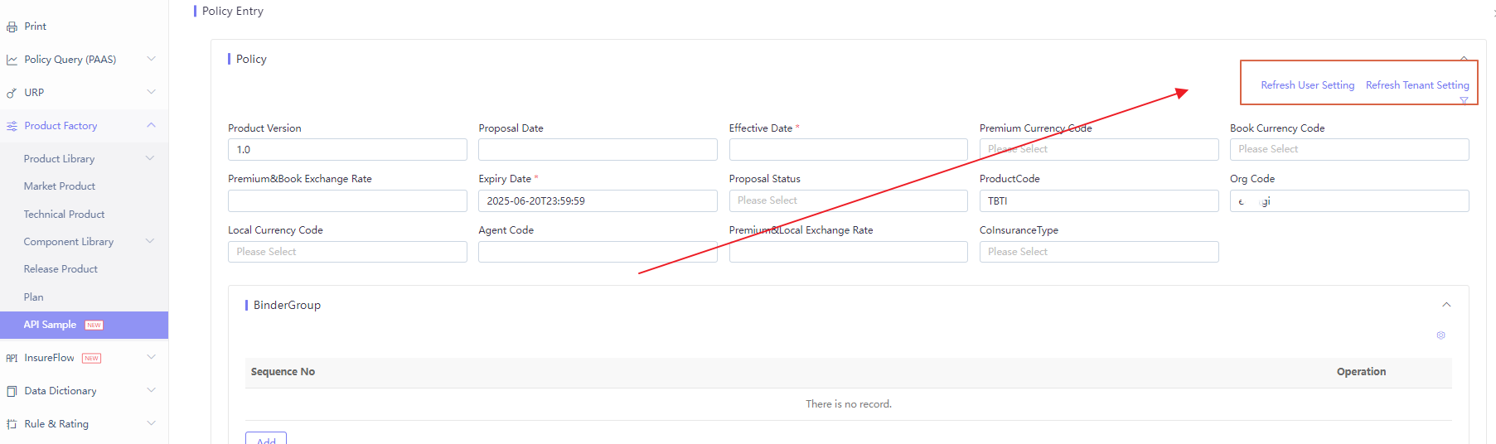The height and width of the screenshot is (444, 1496).
Task: Open the BinderGroup settings gear icon
Action: [1440, 335]
